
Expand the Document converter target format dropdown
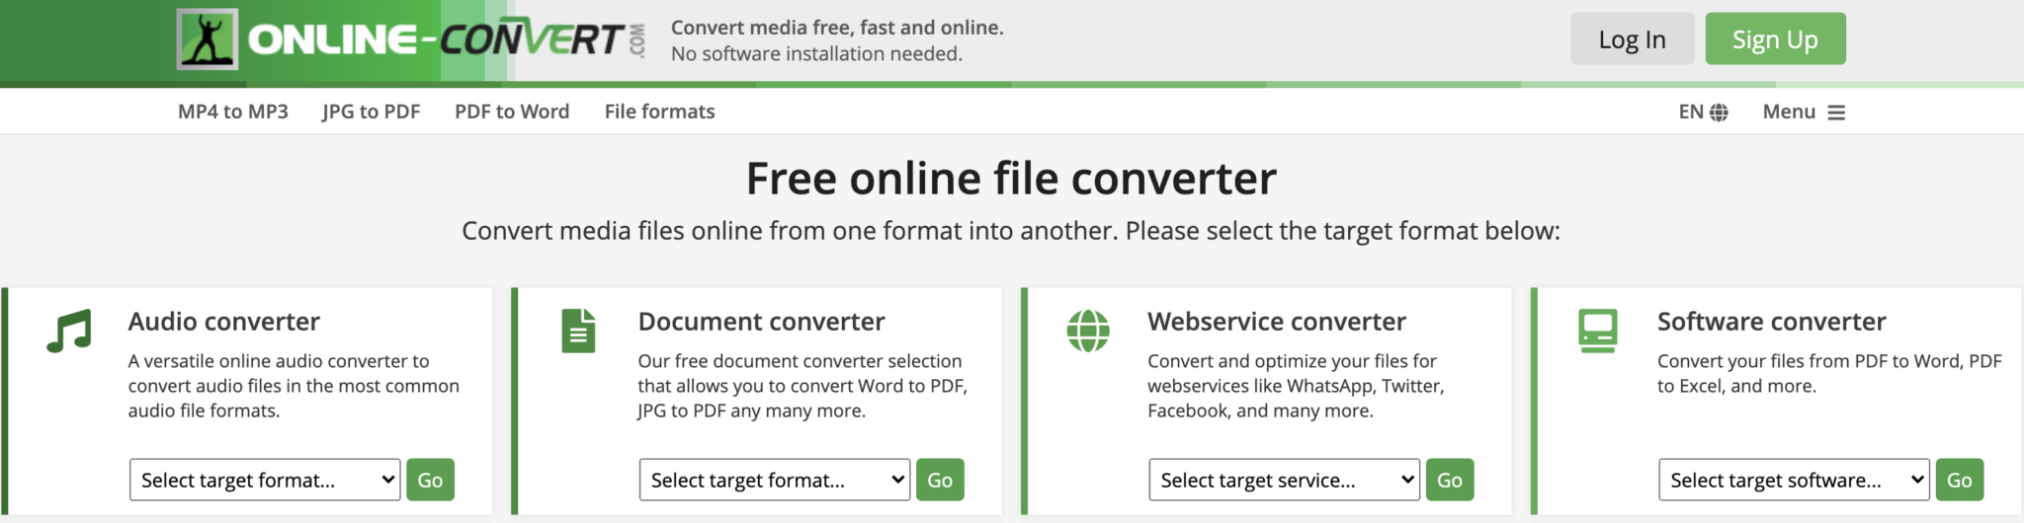point(774,480)
